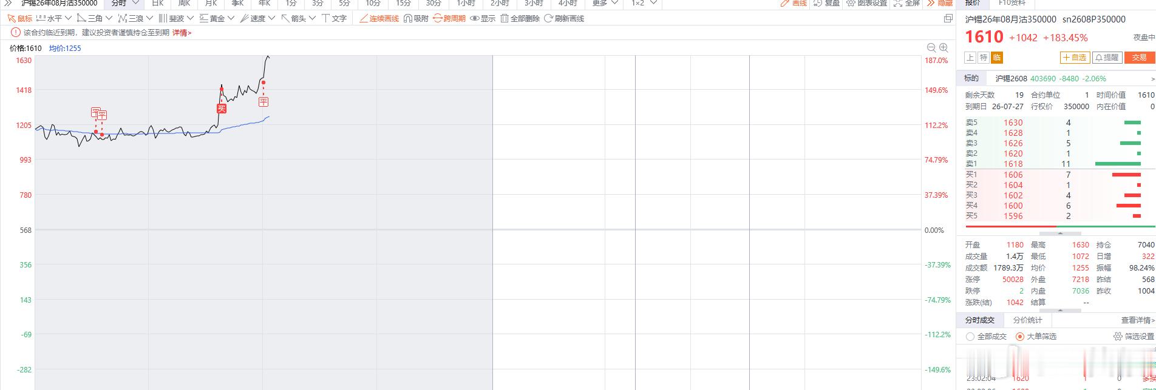The width and height of the screenshot is (1156, 390).
Task: Click the 卖5 price 1630
Action: pyautogui.click(x=1013, y=123)
